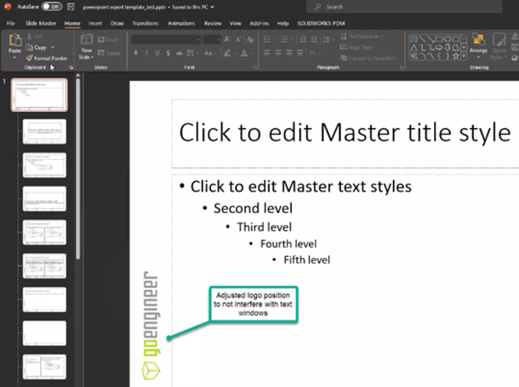
Task: Switch to the Slide Master tab
Action: pyautogui.click(x=41, y=23)
